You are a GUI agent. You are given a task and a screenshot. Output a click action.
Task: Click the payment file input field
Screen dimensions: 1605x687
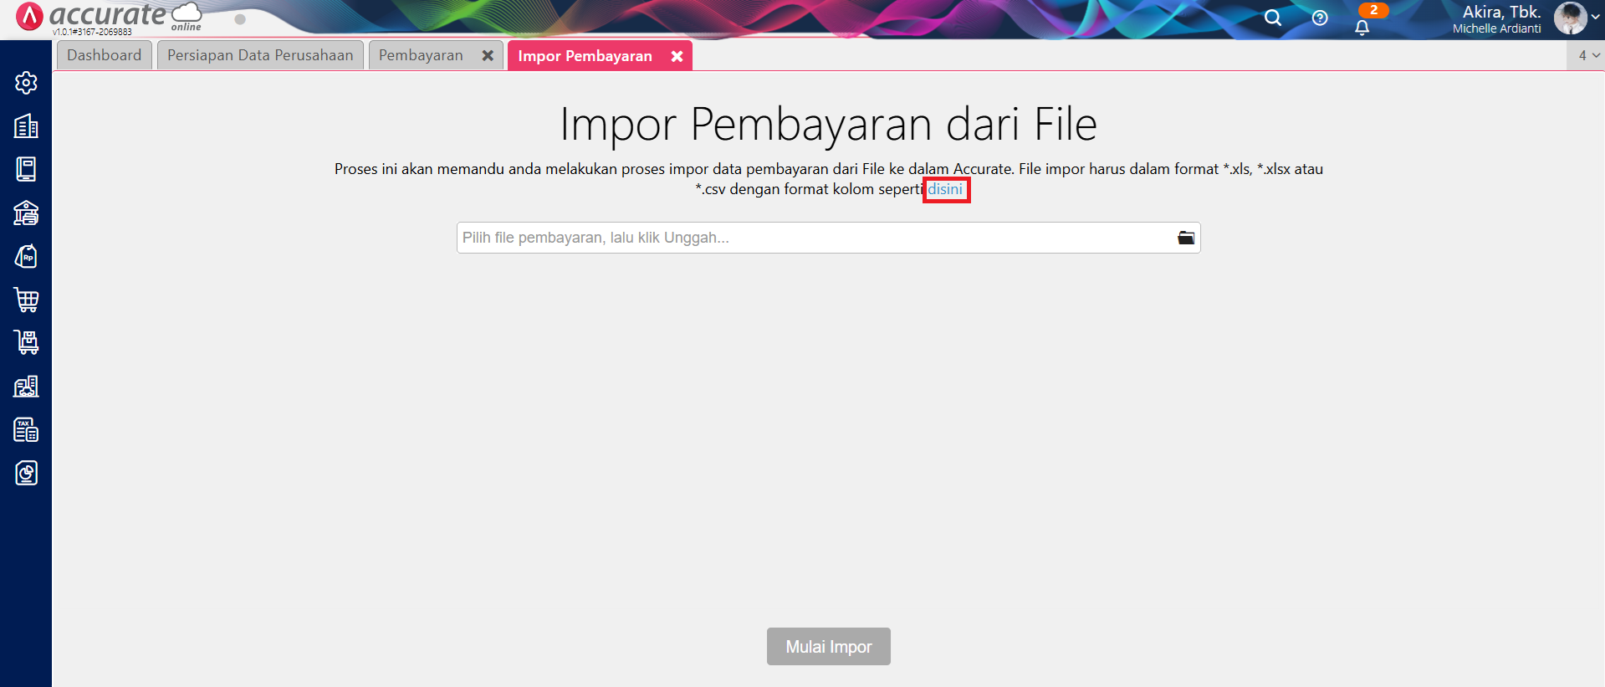point(829,238)
